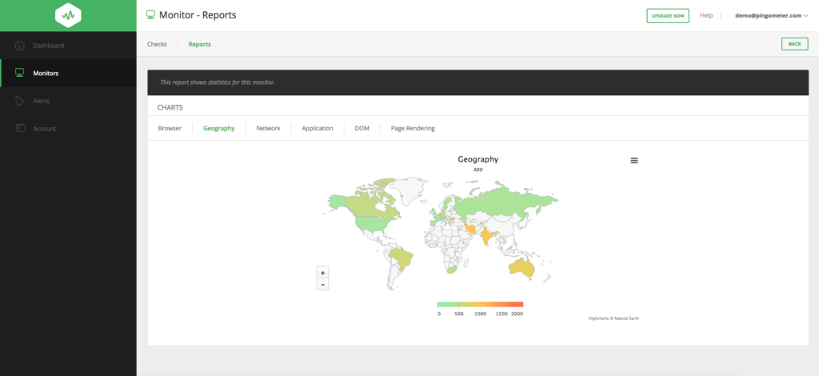
Task: Click the Back button
Action: [x=793, y=44]
